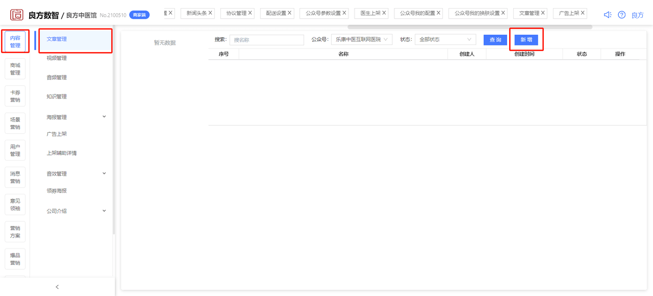The width and height of the screenshot is (653, 296).
Task: Open 广告上架 in the submenu
Action: tap(57, 134)
